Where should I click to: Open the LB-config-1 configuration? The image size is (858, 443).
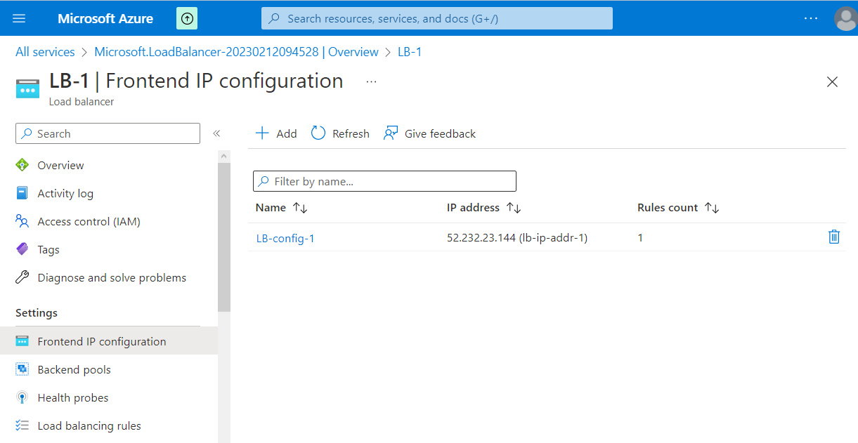(x=285, y=238)
